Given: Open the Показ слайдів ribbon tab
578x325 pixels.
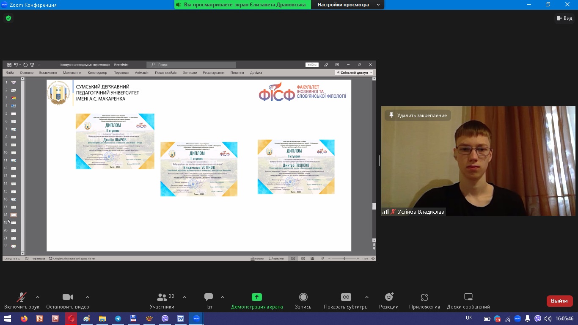Looking at the screenshot, I should click(166, 72).
